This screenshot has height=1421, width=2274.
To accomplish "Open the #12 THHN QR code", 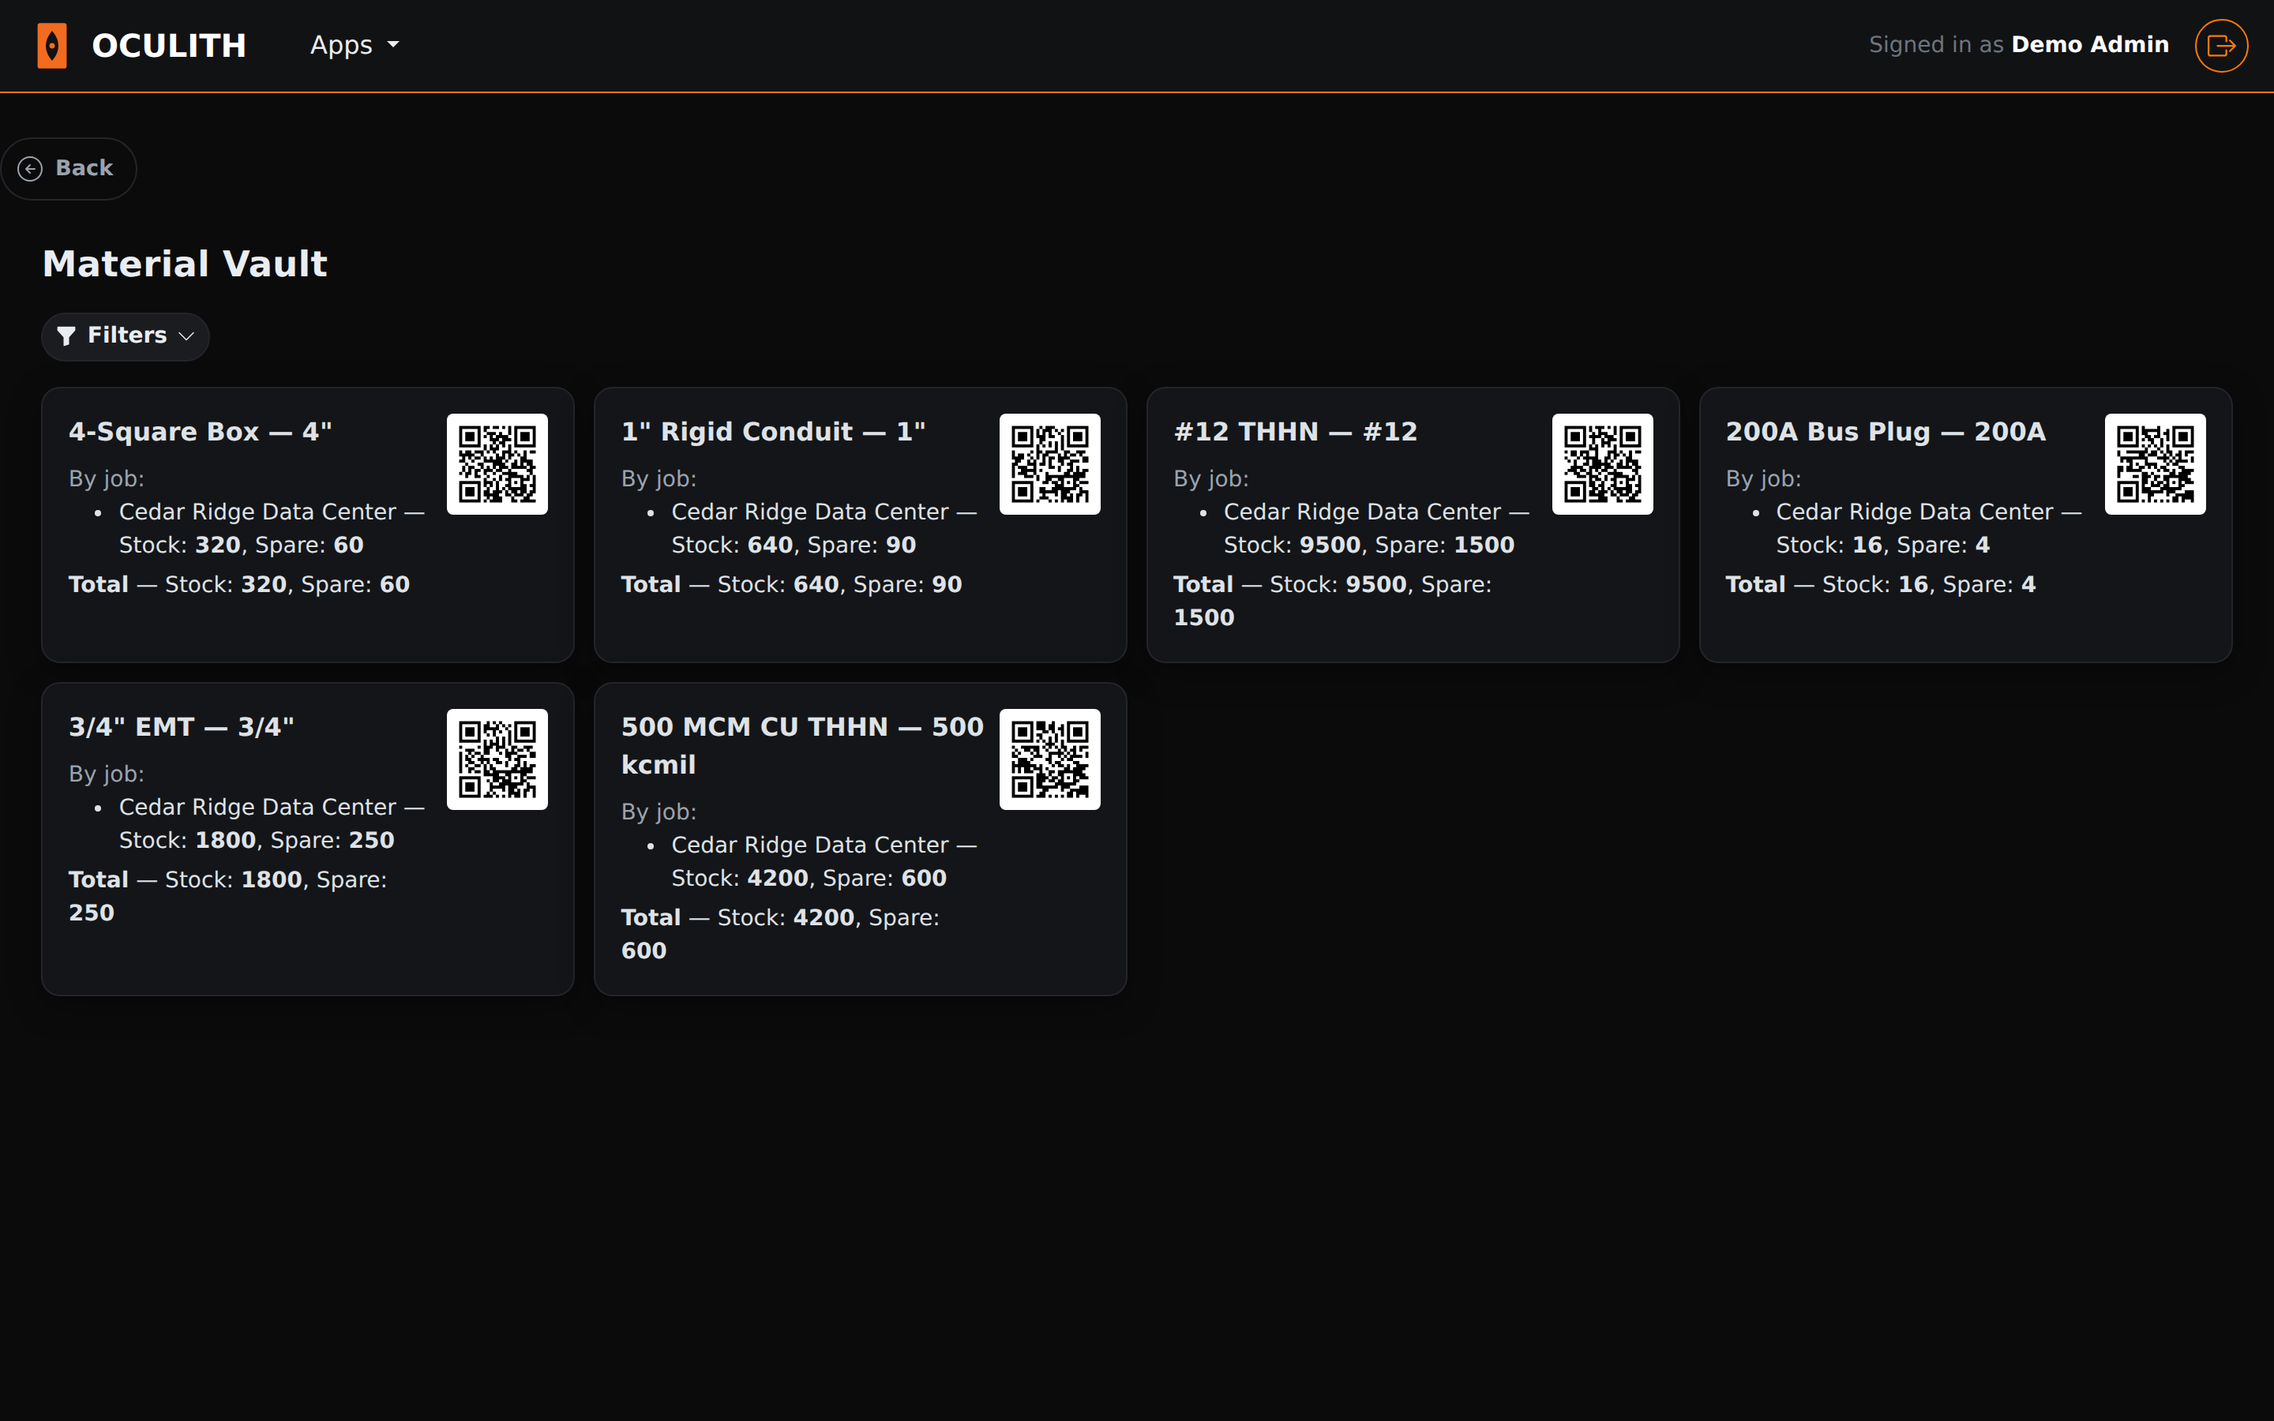I will (1602, 464).
